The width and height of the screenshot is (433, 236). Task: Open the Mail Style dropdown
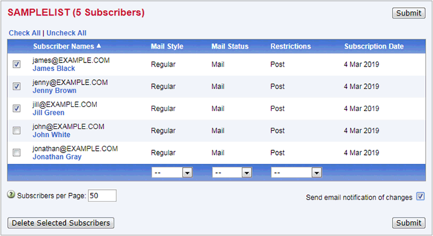pos(172,172)
